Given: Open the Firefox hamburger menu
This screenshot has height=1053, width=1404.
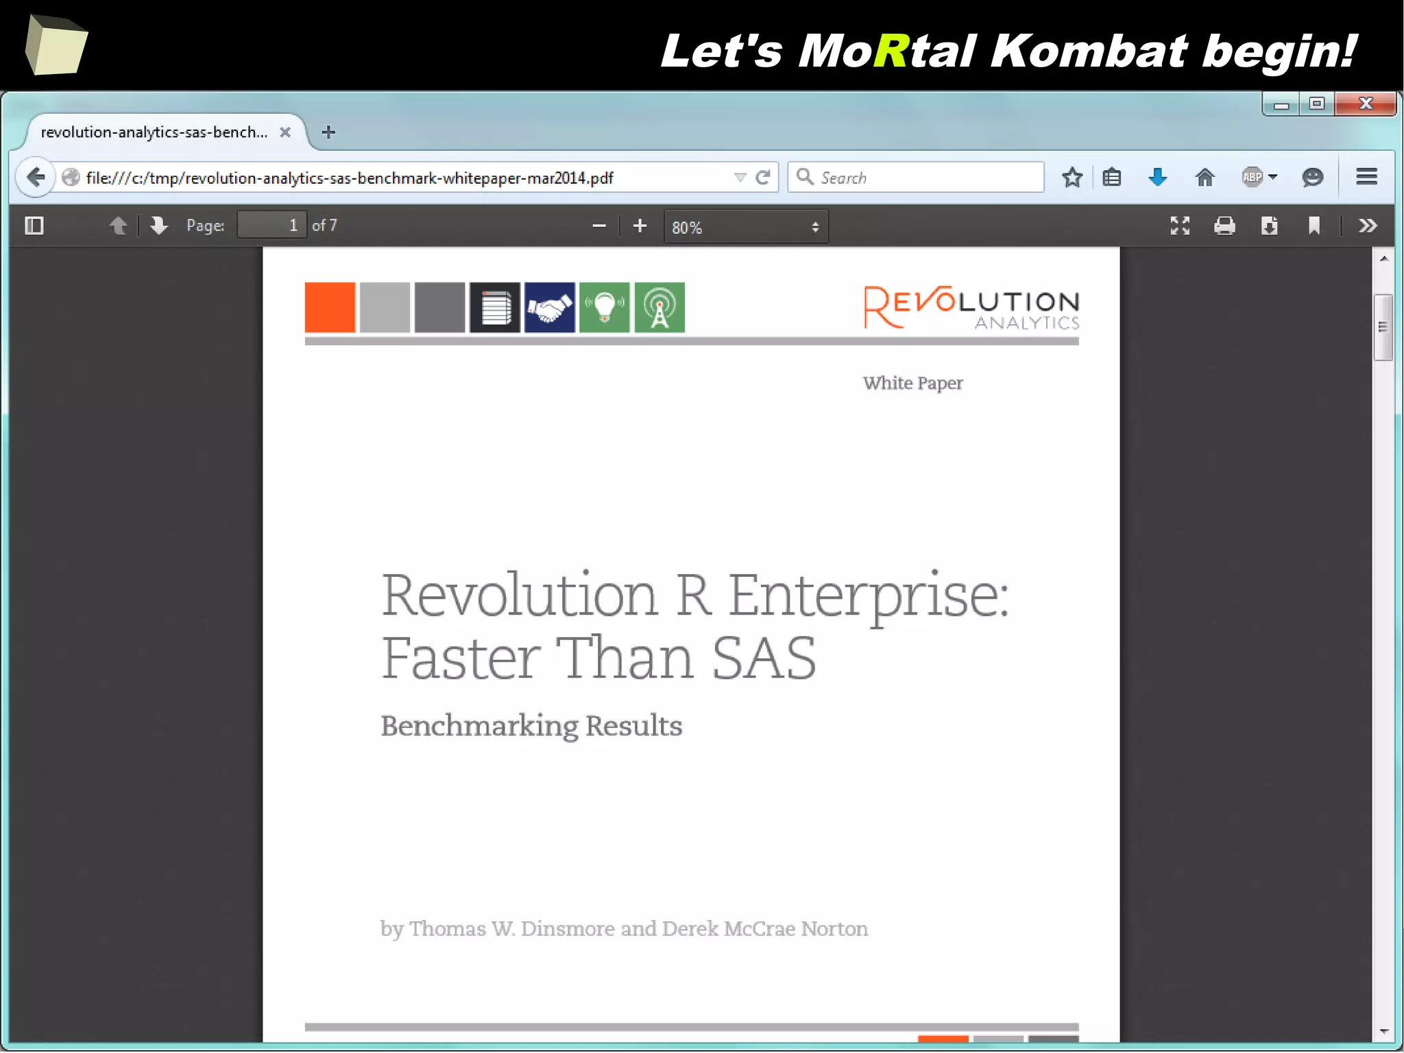Looking at the screenshot, I should pos(1366,178).
